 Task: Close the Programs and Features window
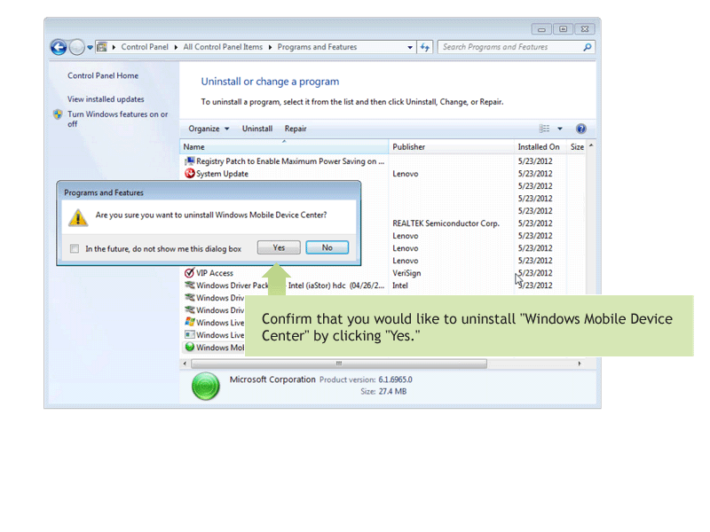click(x=585, y=29)
